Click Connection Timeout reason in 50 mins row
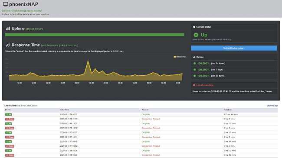The height and width of the screenshot is (158, 282). tap(151, 155)
